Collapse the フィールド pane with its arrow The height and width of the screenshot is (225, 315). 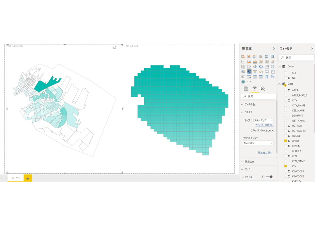(312, 49)
